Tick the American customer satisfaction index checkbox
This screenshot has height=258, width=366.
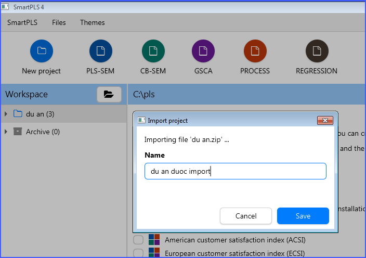(138, 240)
